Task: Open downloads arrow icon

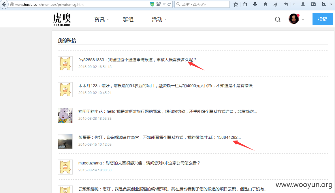Action: 255,4
